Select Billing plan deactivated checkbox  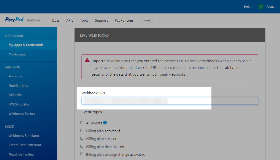coord(82,146)
